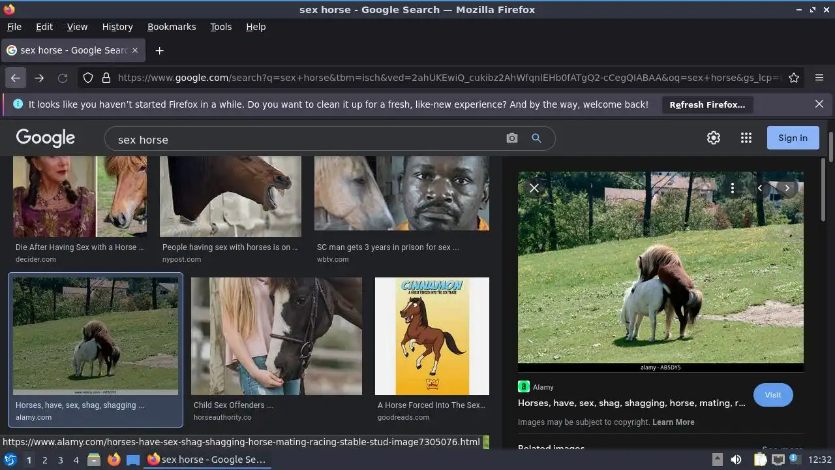Close the Google Search tab
Viewport: 835px width, 470px height.
coord(135,50)
